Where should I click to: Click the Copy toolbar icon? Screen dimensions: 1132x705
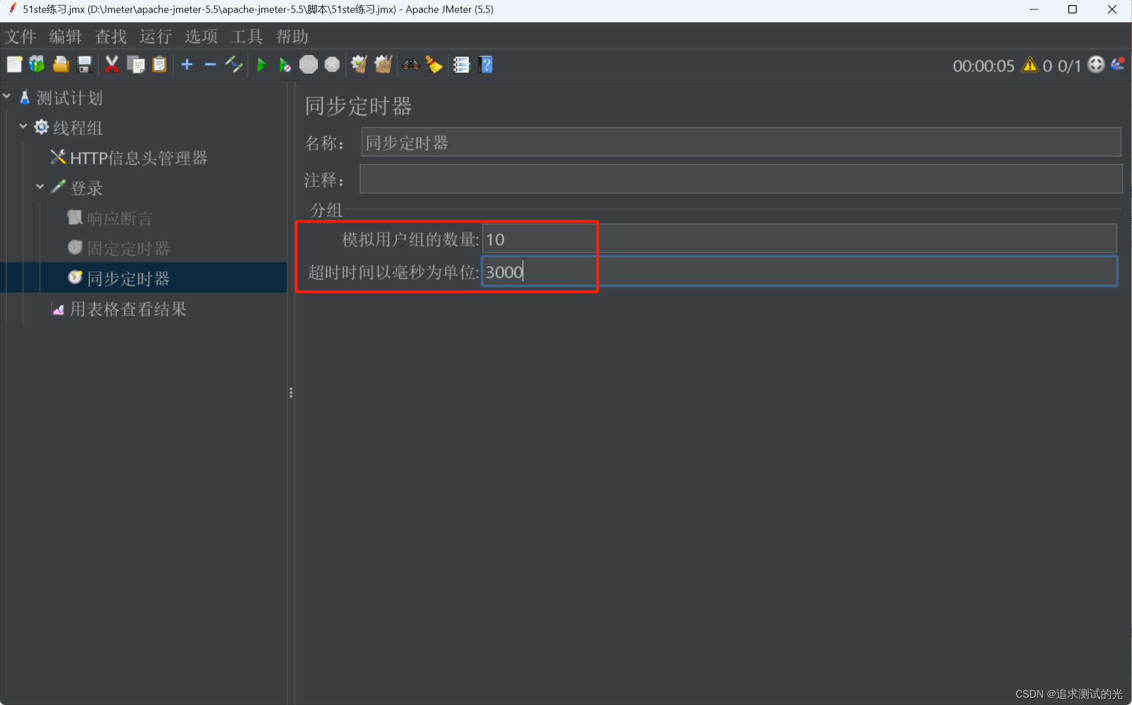click(x=136, y=65)
